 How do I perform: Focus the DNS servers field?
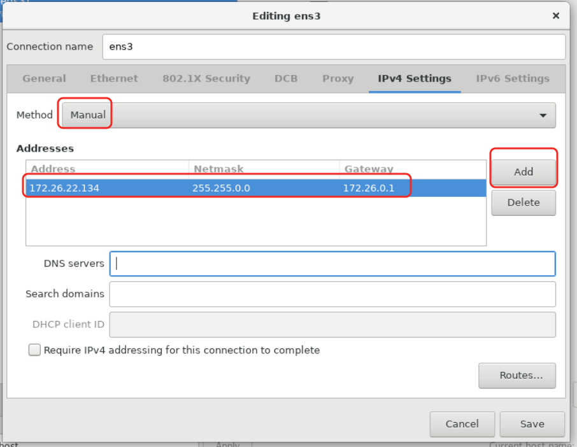point(332,264)
